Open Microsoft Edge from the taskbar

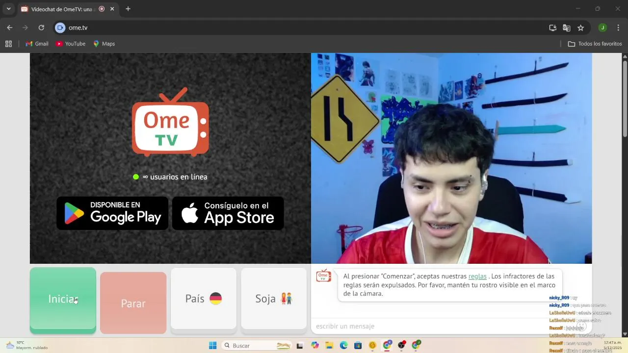pyautogui.click(x=343, y=346)
